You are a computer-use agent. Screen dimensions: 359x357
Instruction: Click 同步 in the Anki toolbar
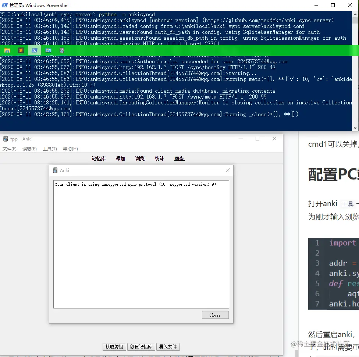(x=179, y=158)
